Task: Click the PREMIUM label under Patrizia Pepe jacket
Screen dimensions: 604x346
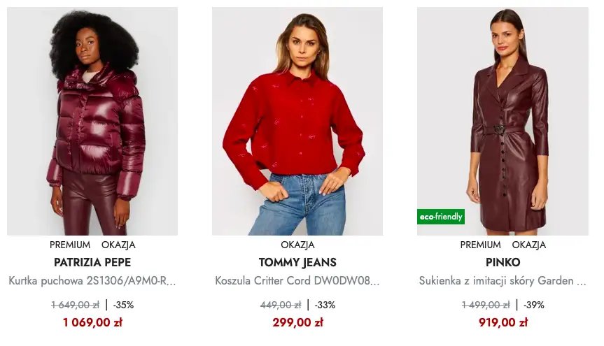Action: pyautogui.click(x=70, y=245)
